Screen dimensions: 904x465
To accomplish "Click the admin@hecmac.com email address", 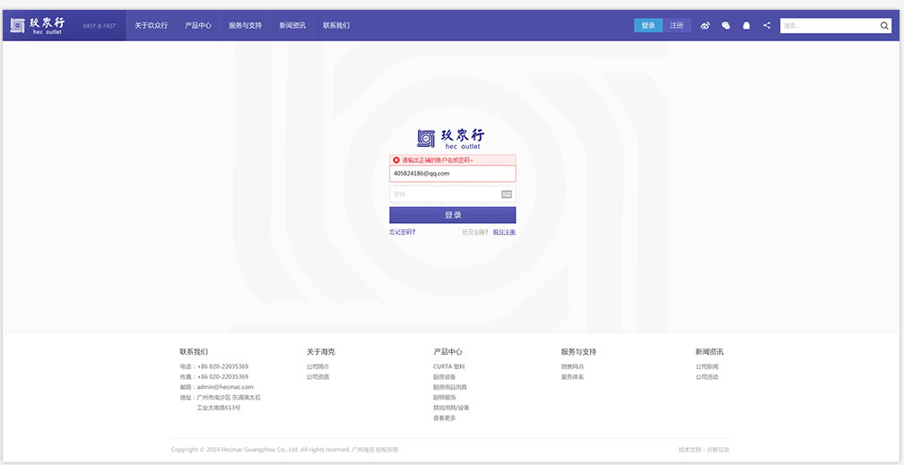I will [225, 387].
